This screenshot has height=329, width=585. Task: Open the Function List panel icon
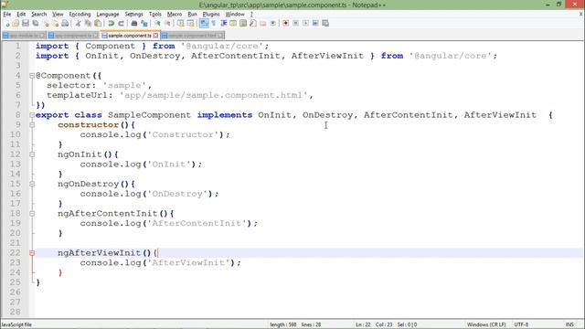[x=253, y=23]
